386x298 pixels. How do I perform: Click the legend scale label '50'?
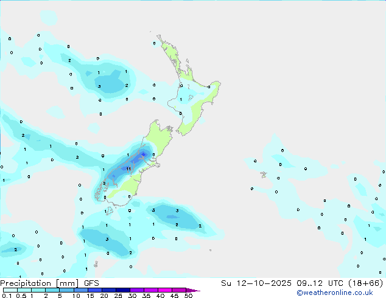point(188,296)
